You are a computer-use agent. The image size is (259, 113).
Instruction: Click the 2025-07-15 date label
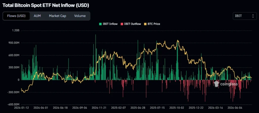click(x=157, y=108)
